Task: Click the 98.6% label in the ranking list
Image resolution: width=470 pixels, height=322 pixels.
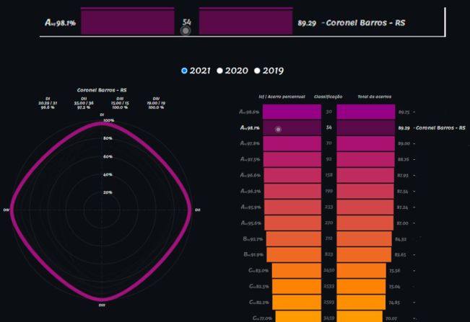Action: (249, 112)
